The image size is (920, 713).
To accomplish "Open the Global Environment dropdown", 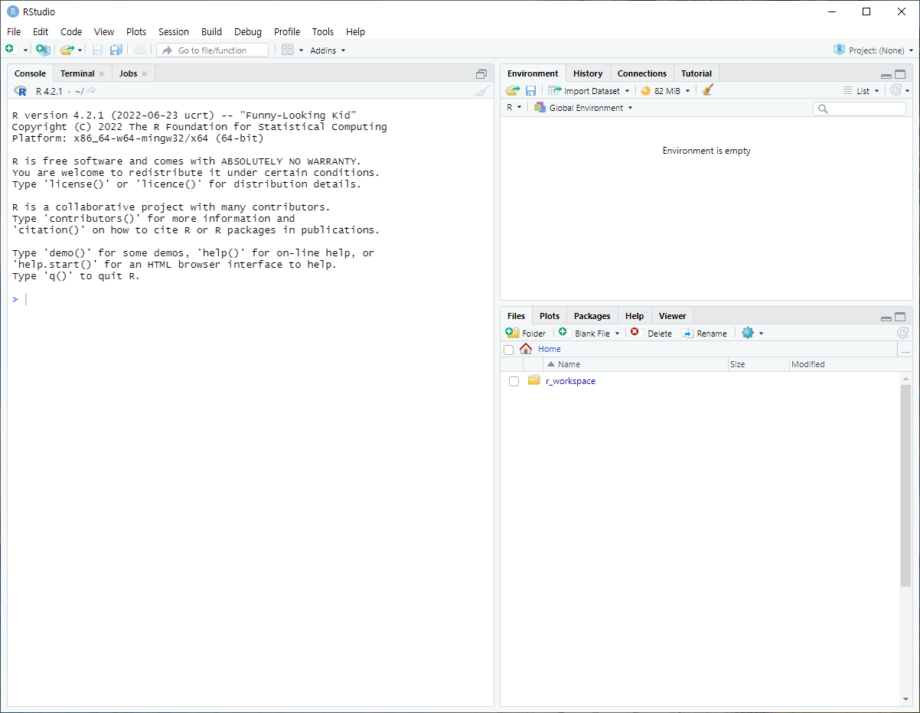I will [584, 108].
